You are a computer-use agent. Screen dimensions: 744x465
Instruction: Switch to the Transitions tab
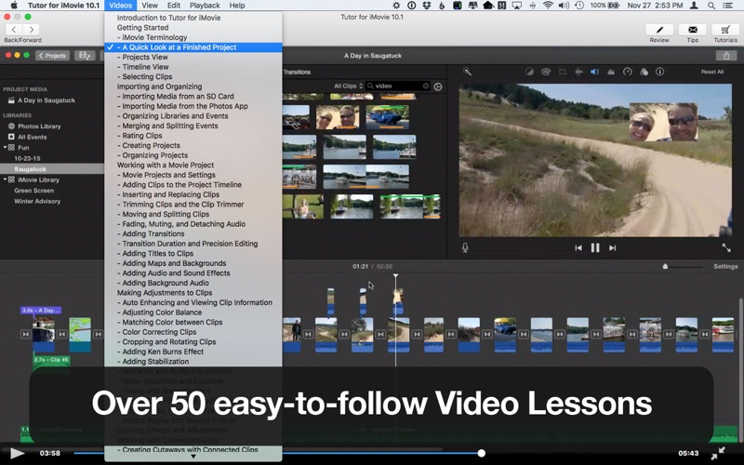(297, 73)
